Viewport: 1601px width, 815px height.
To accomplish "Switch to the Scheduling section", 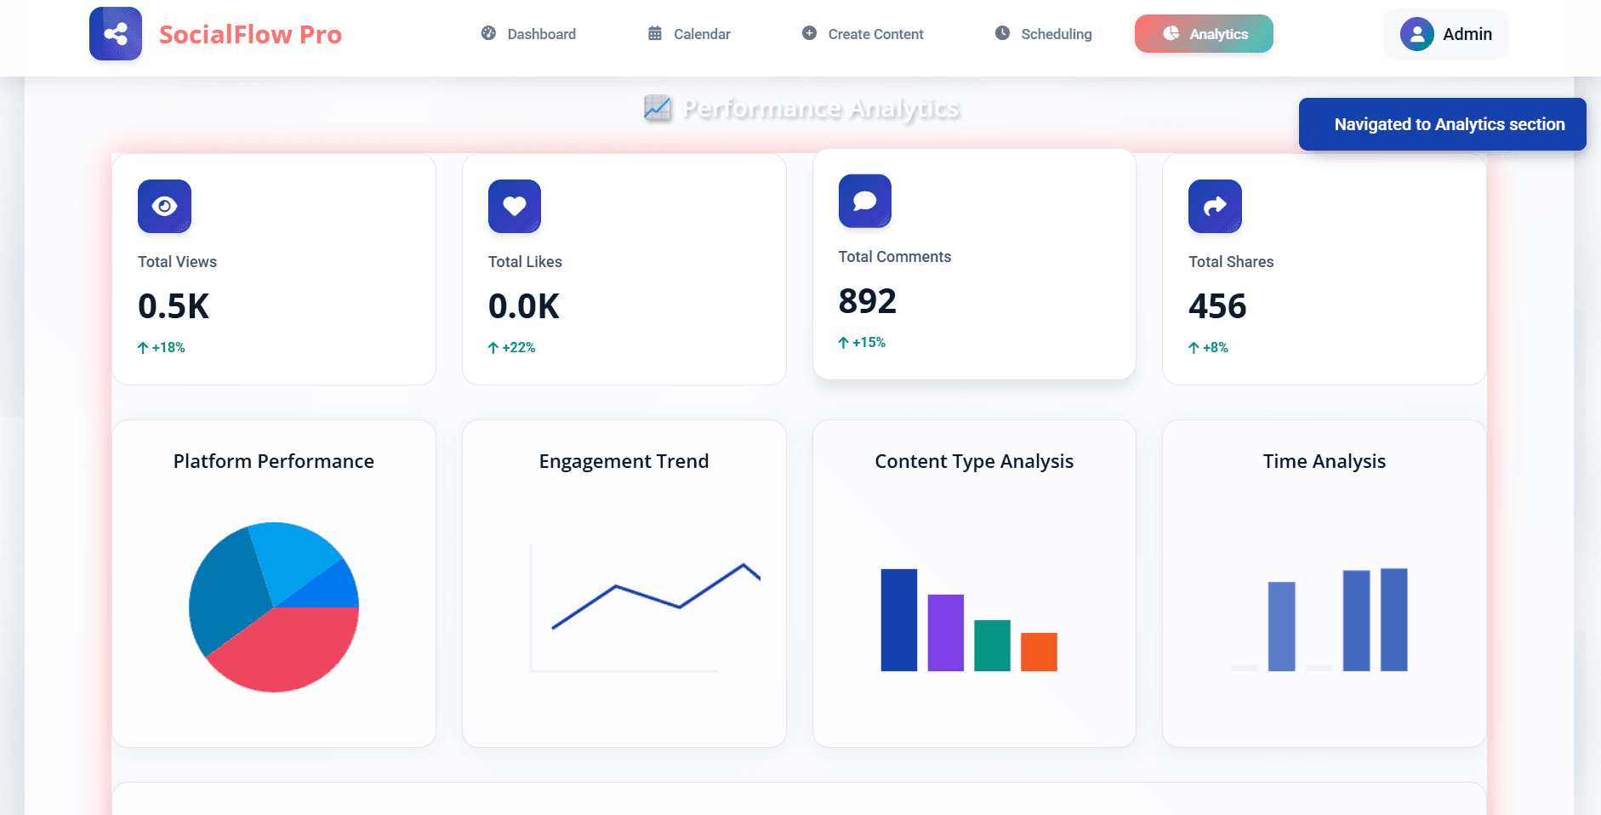I will click(x=1043, y=34).
